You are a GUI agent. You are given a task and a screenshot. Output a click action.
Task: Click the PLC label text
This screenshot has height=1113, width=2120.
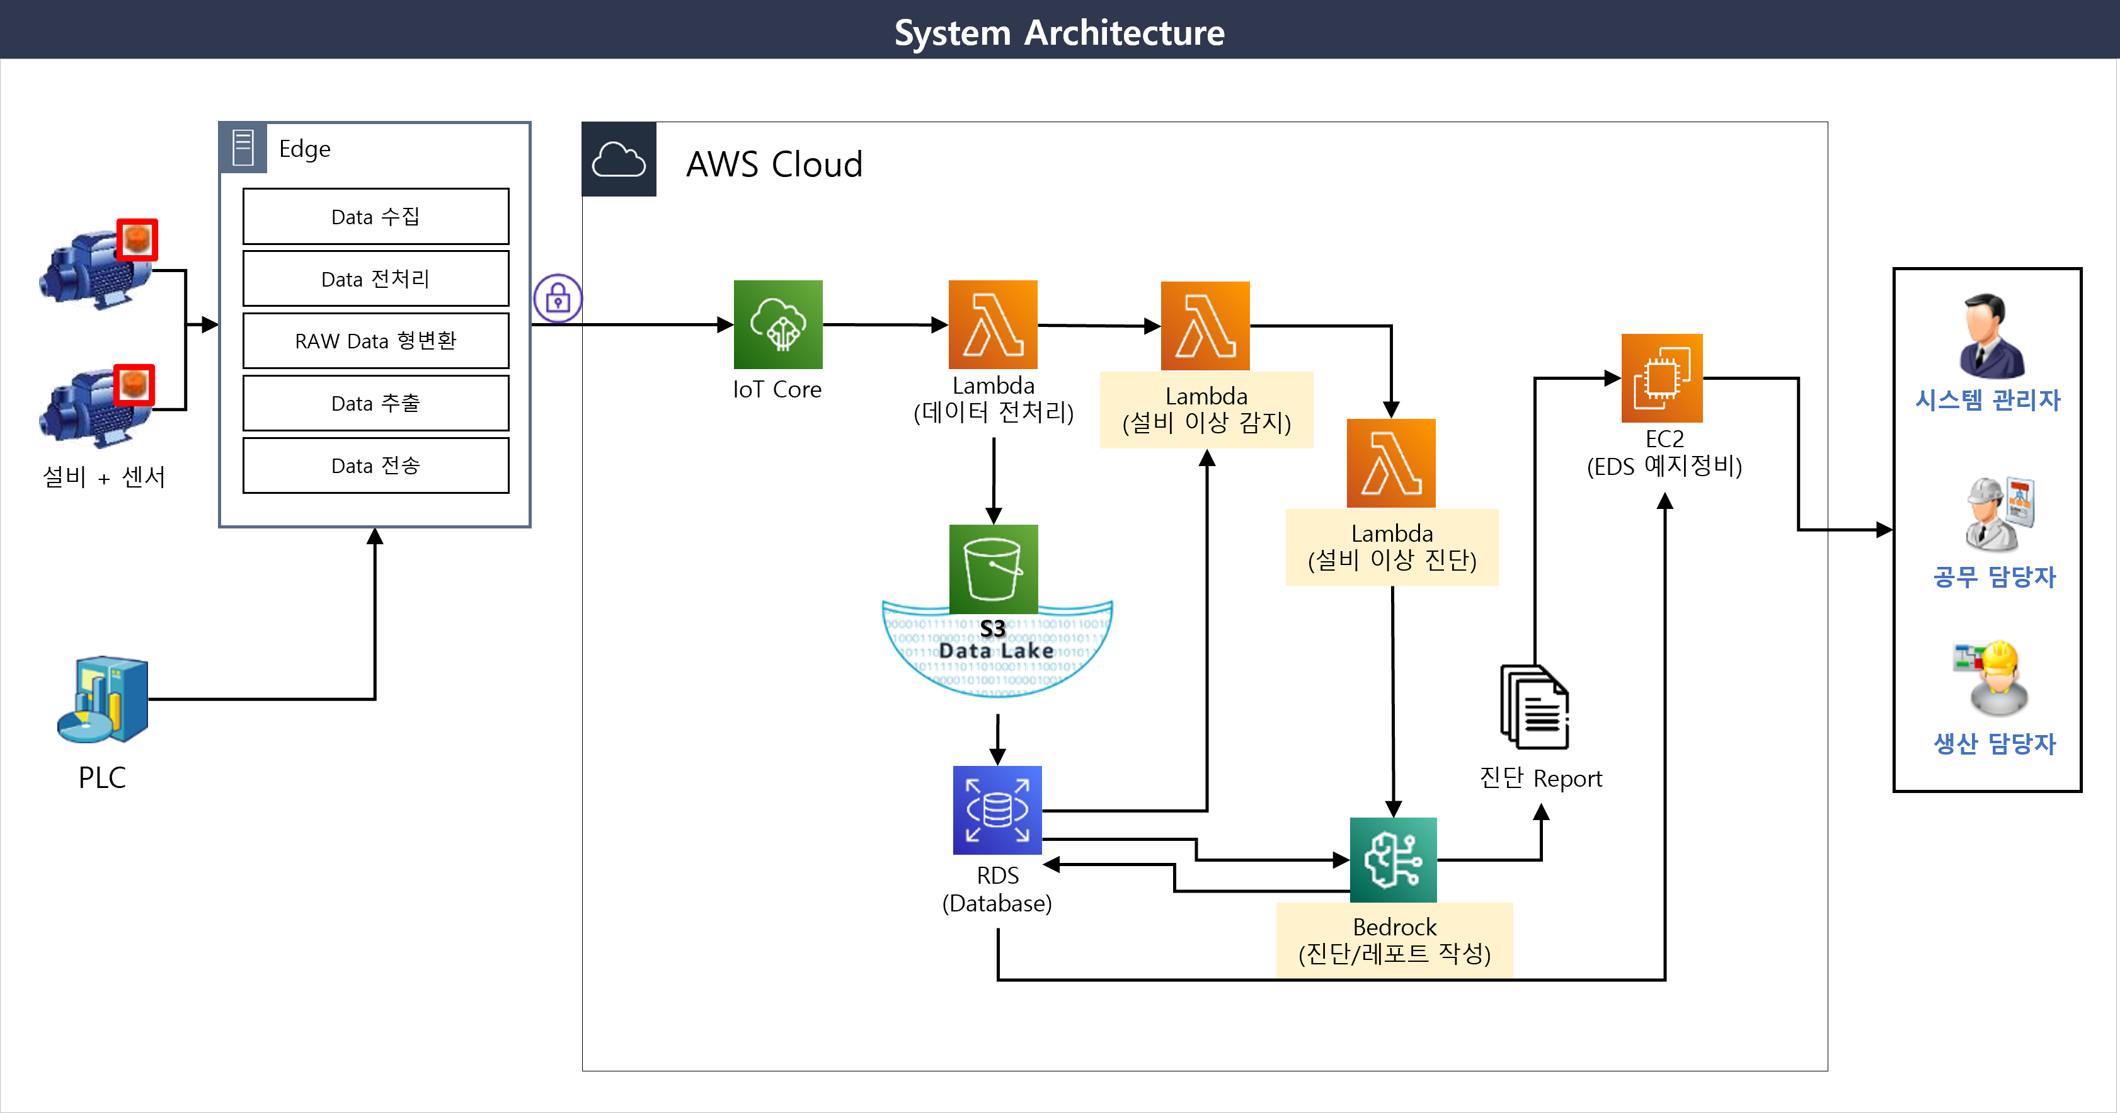(102, 777)
